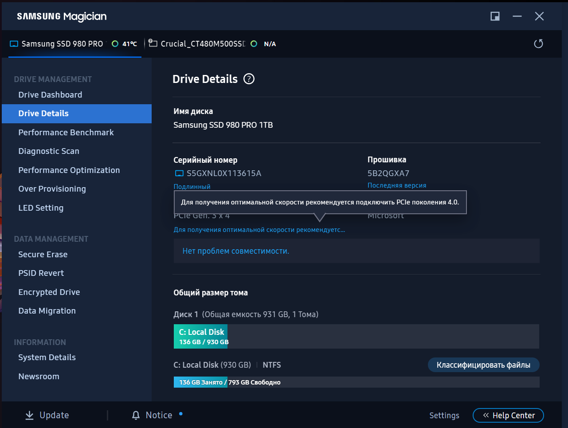Viewport: 568px width, 428px height.
Task: Click the double-chevron icon in Help Center button
Action: click(486, 415)
